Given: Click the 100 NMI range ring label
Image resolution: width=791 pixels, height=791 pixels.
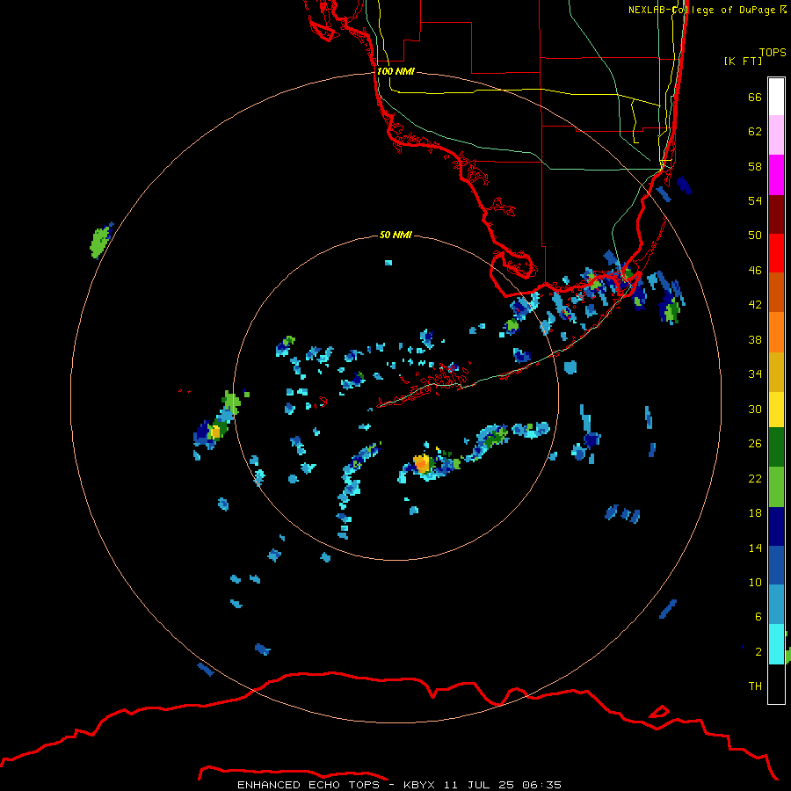Looking at the screenshot, I should pyautogui.click(x=395, y=71).
